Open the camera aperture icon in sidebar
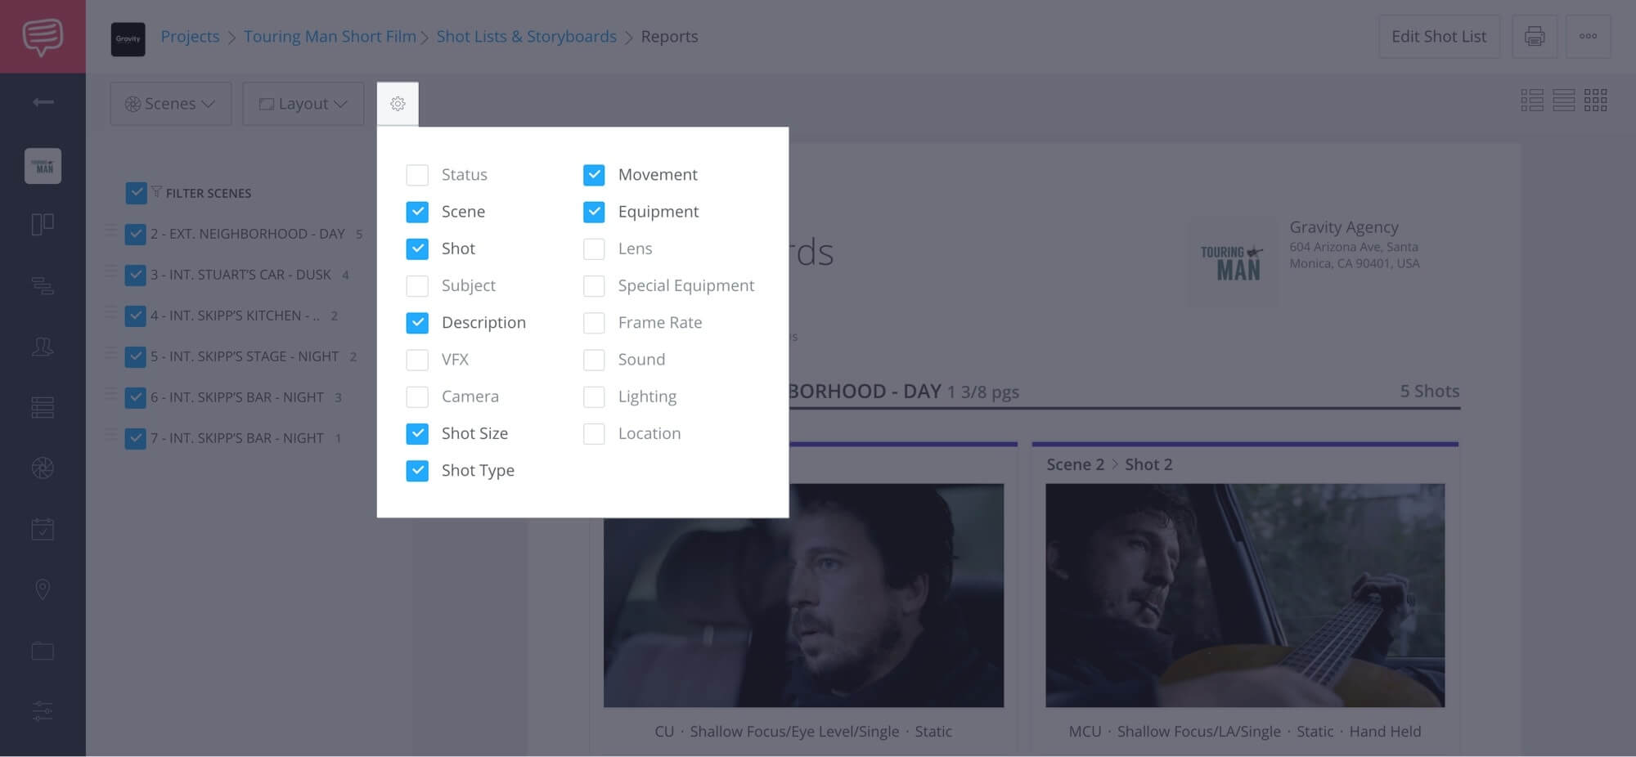This screenshot has width=1636, height=757. point(42,468)
